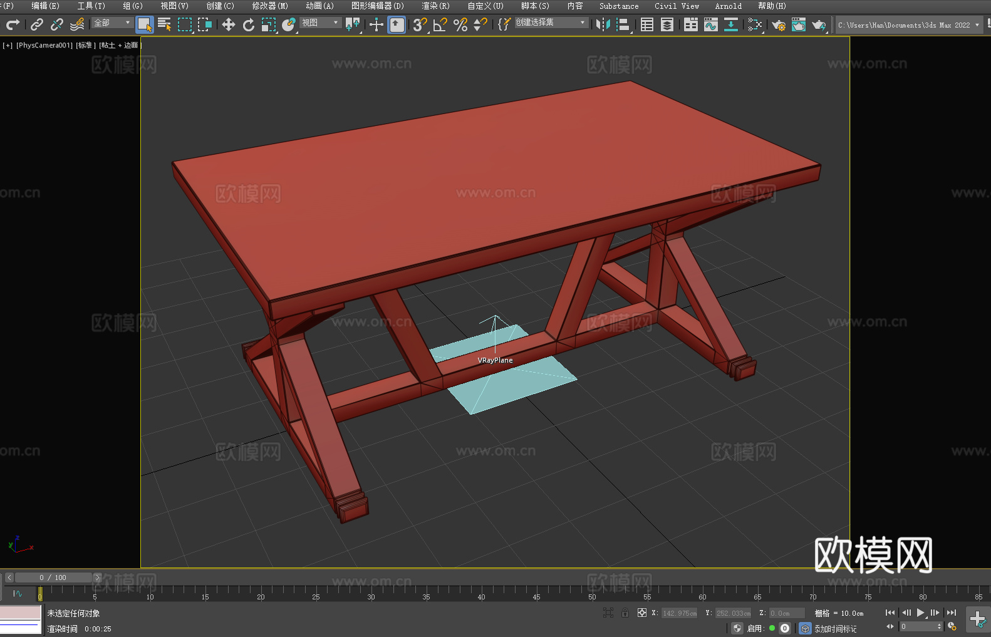Click the 粘土 + 边面 viewport label
The width and height of the screenshot is (991, 637).
click(120, 45)
